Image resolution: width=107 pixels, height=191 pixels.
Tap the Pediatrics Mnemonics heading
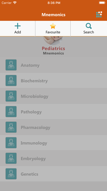(53, 50)
